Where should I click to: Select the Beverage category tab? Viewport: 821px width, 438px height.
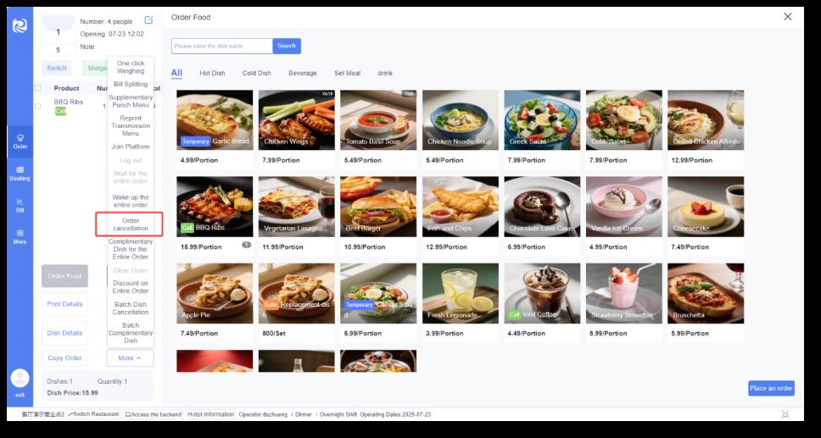[x=303, y=73]
